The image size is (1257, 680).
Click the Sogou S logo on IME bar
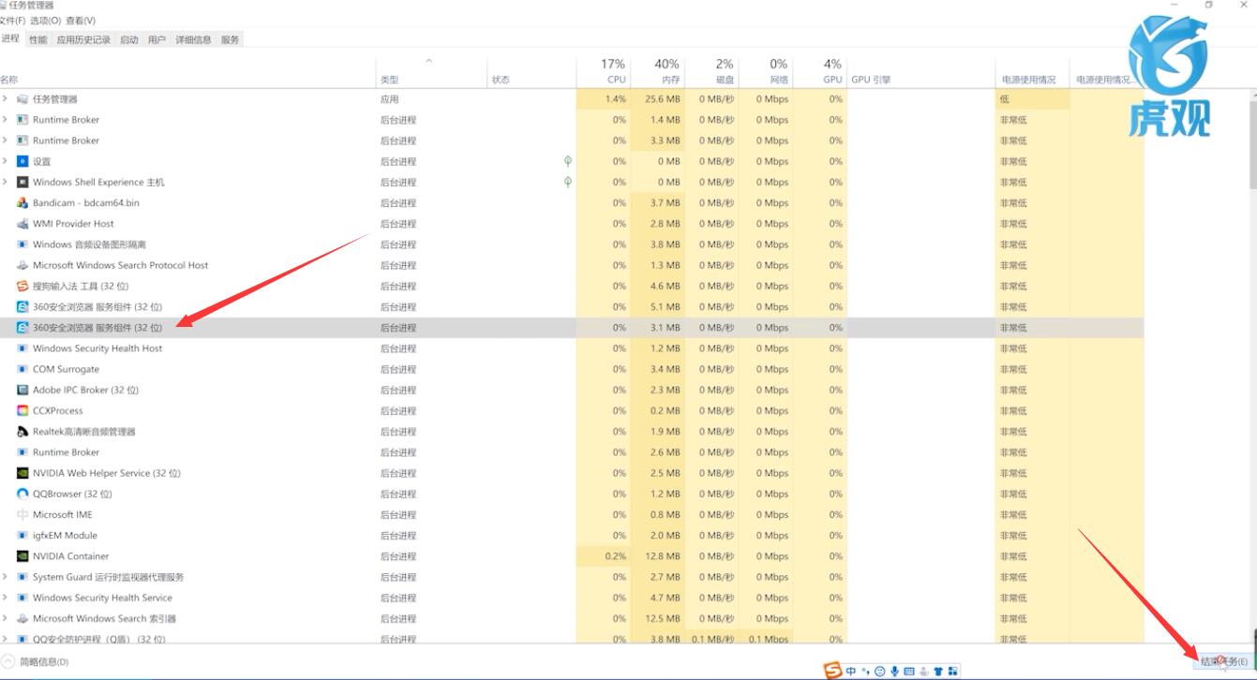pyautogui.click(x=832, y=671)
